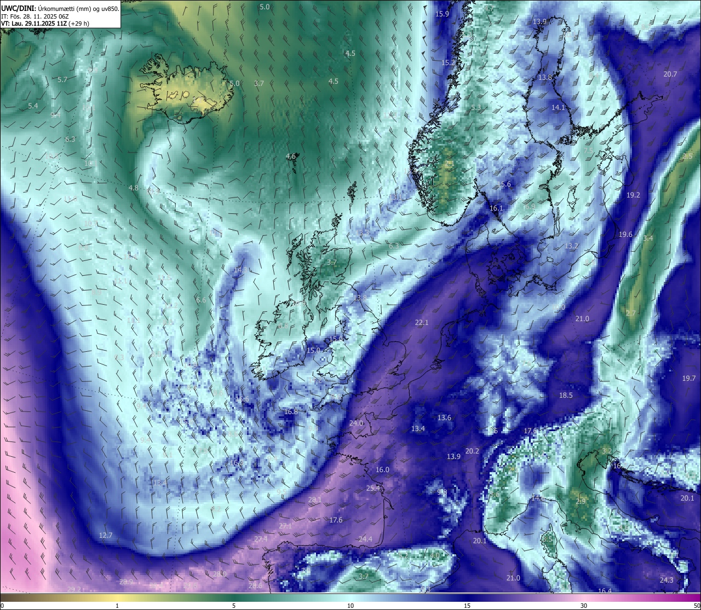Click the 16.8 value label
The image size is (701, 610).
(291, 411)
